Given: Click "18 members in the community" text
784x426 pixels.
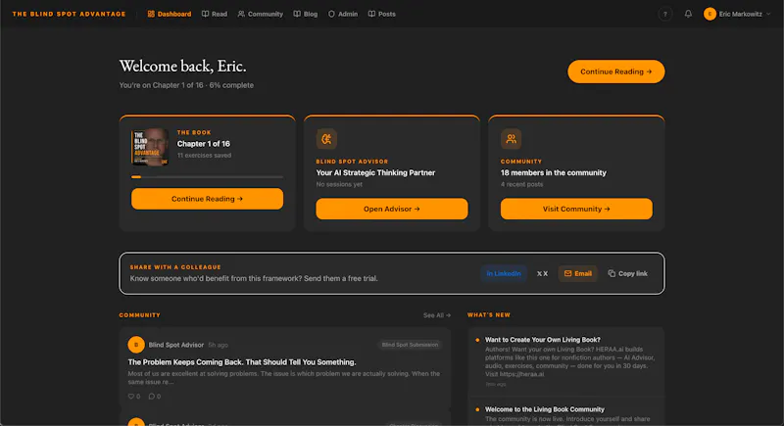Looking at the screenshot, I should 554,172.
